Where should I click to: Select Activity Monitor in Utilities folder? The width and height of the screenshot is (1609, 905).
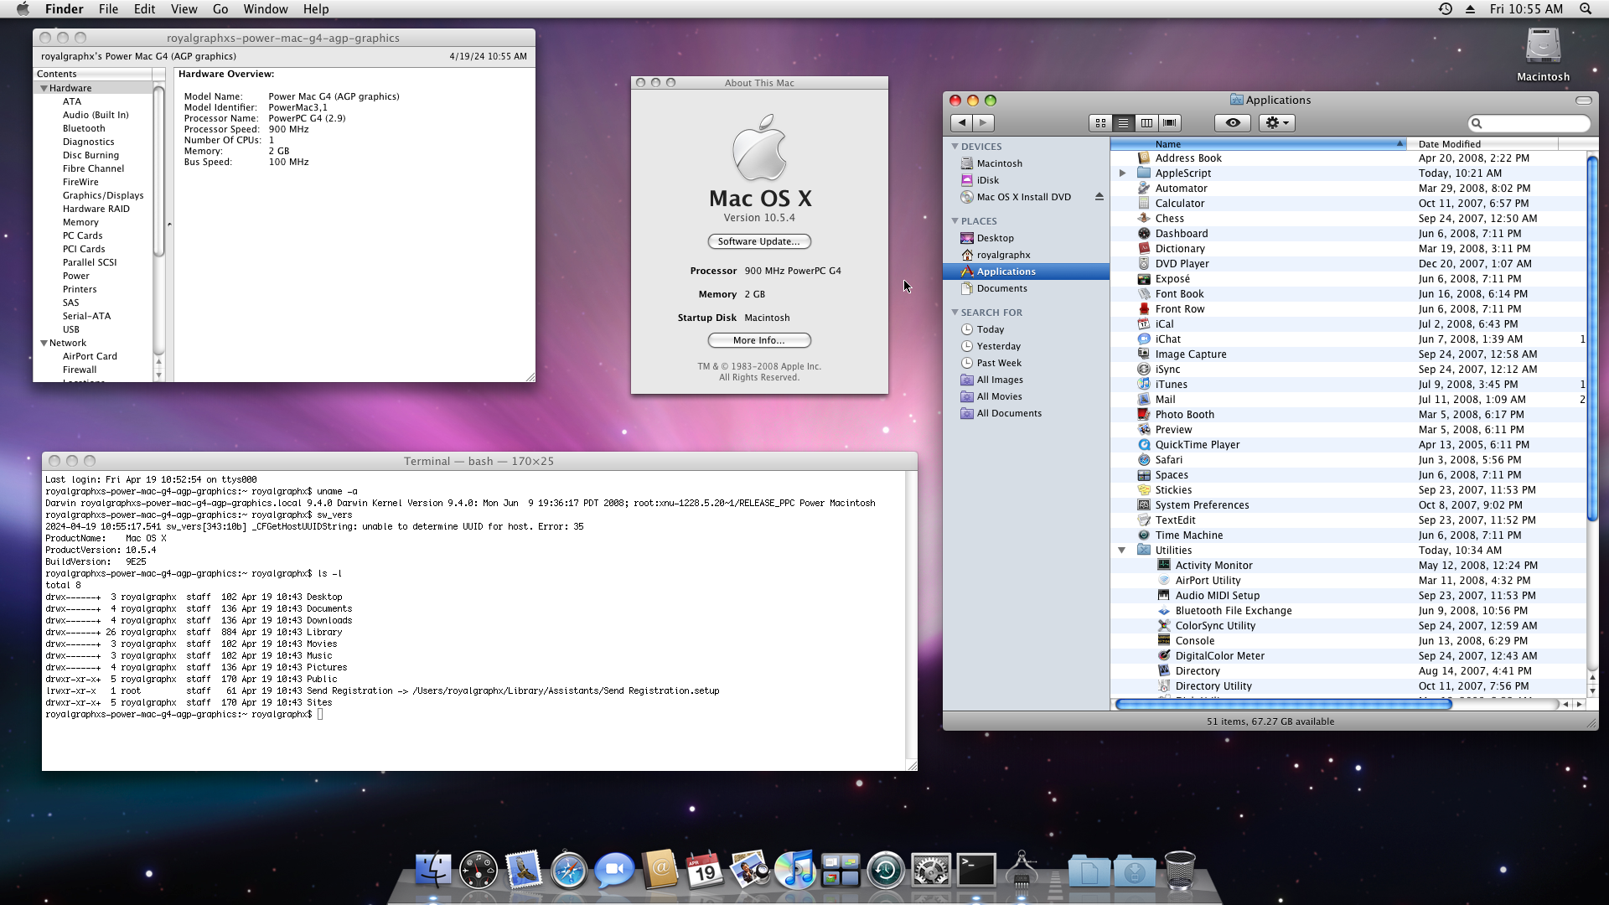pyautogui.click(x=1213, y=566)
